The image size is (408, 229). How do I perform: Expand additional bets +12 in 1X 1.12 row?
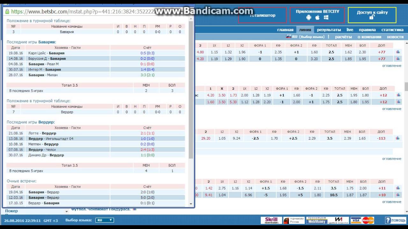pos(383,102)
